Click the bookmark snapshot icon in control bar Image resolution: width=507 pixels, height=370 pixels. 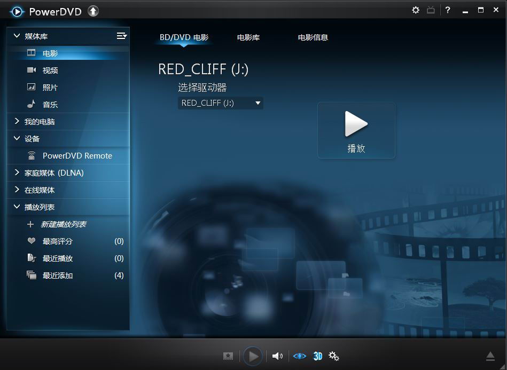pyautogui.click(x=228, y=356)
